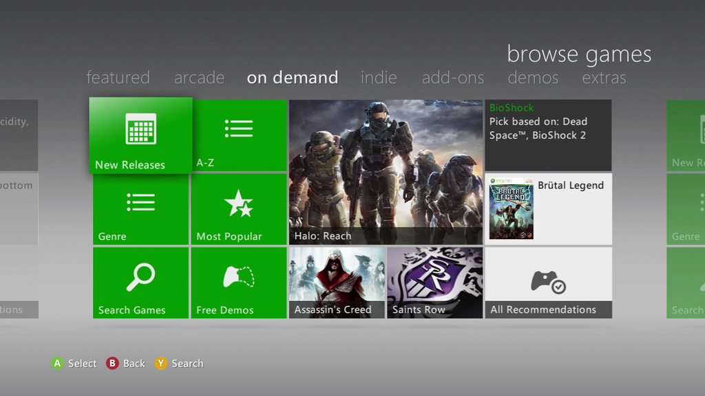Screen dimensions: 705x396
Task: Click the Select label in the footer
Action: 83,363
